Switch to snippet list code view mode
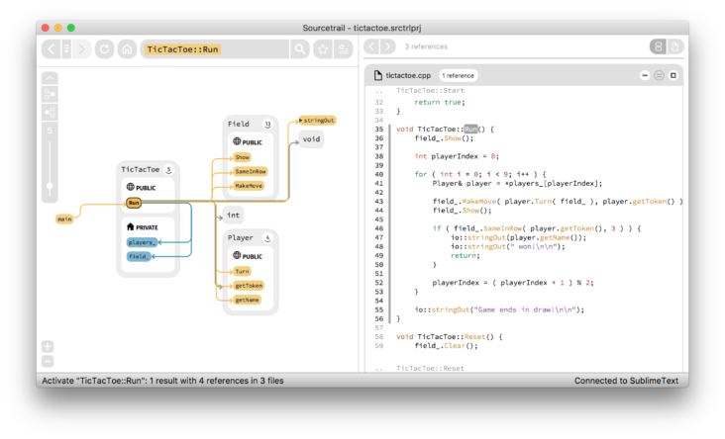 coord(657,46)
